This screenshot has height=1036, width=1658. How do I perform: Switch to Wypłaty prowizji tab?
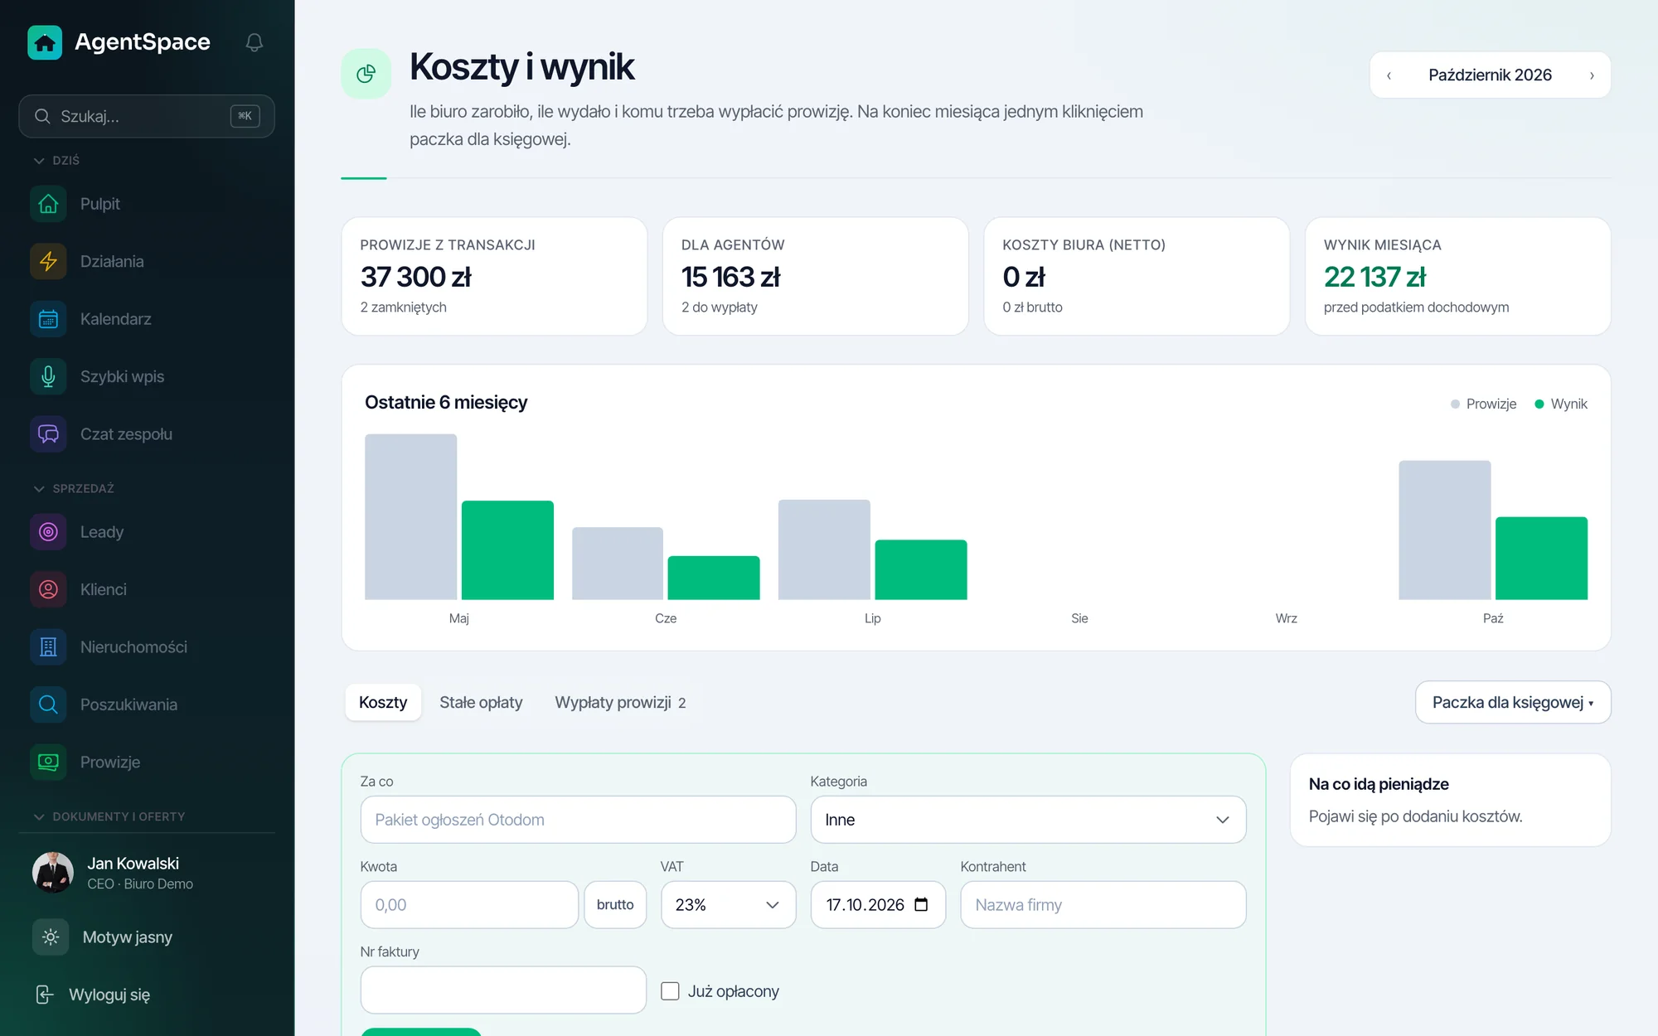point(620,702)
